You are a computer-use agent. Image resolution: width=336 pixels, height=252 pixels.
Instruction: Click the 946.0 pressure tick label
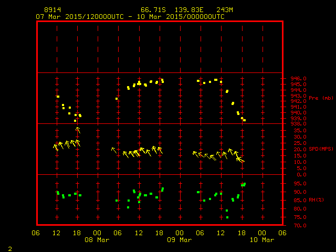299,79
